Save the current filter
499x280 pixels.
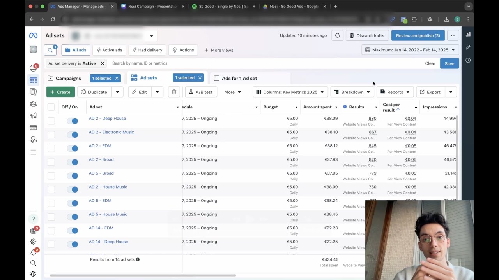click(449, 63)
